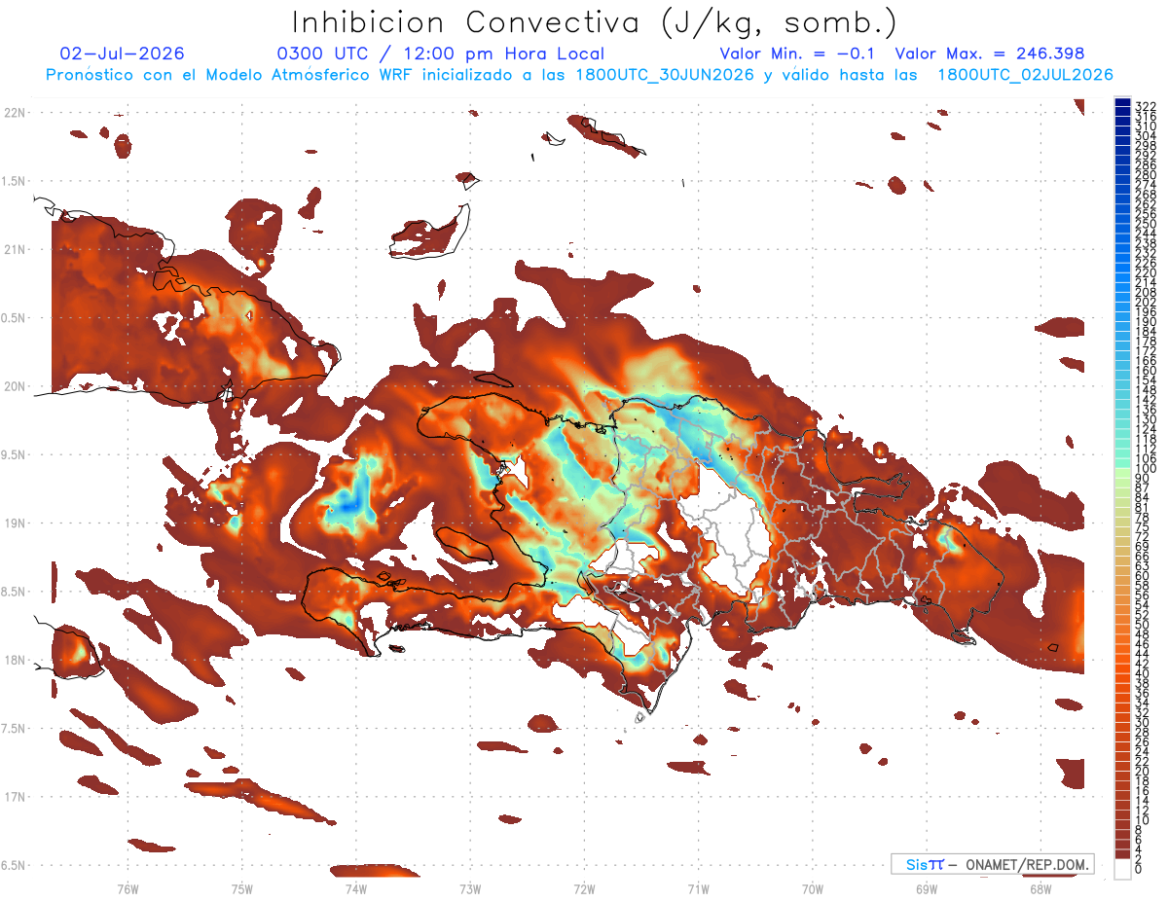The image size is (1168, 902).
Task: Click the longitude label '68W'
Action: [1040, 888]
